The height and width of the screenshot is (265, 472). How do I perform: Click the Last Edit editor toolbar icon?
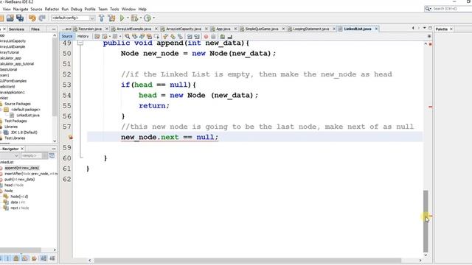pyautogui.click(x=97, y=36)
